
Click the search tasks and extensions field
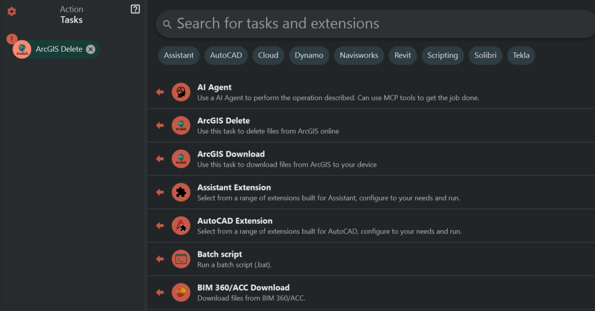point(373,24)
